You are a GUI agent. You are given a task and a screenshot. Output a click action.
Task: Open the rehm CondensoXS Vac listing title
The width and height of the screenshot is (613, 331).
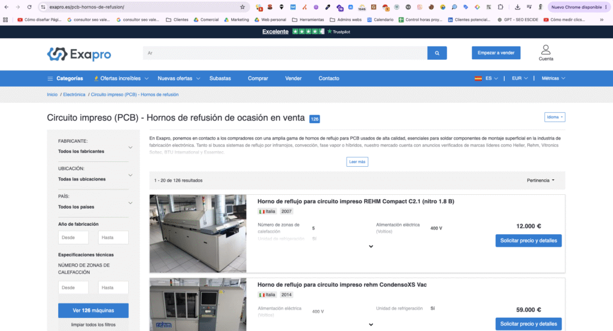click(342, 285)
